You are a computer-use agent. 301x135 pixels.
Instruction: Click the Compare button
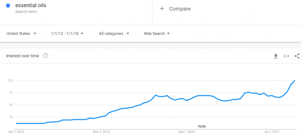[x=175, y=9]
